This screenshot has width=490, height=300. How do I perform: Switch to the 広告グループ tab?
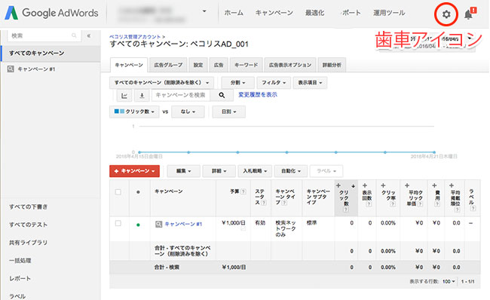click(168, 65)
